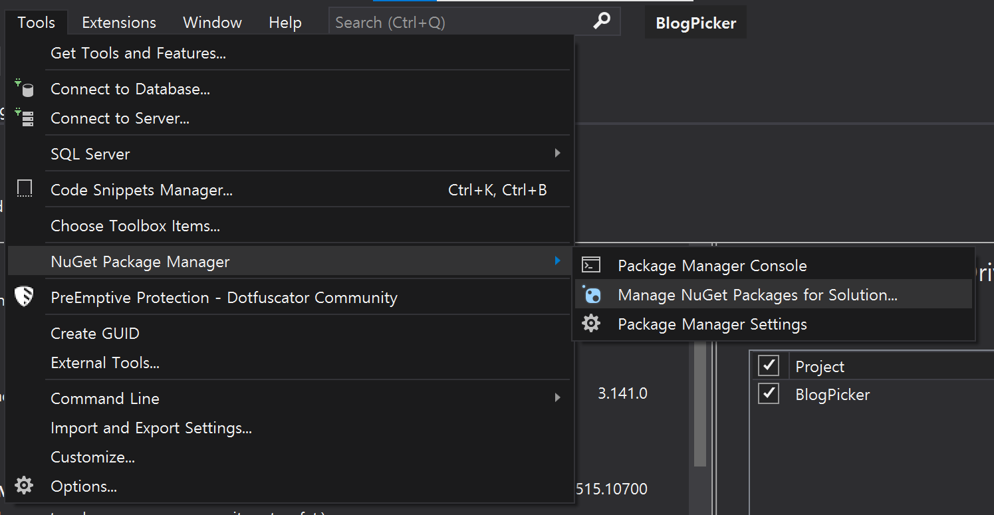994x515 pixels.
Task: Toggle the Project header checkbox
Action: pyautogui.click(x=769, y=365)
